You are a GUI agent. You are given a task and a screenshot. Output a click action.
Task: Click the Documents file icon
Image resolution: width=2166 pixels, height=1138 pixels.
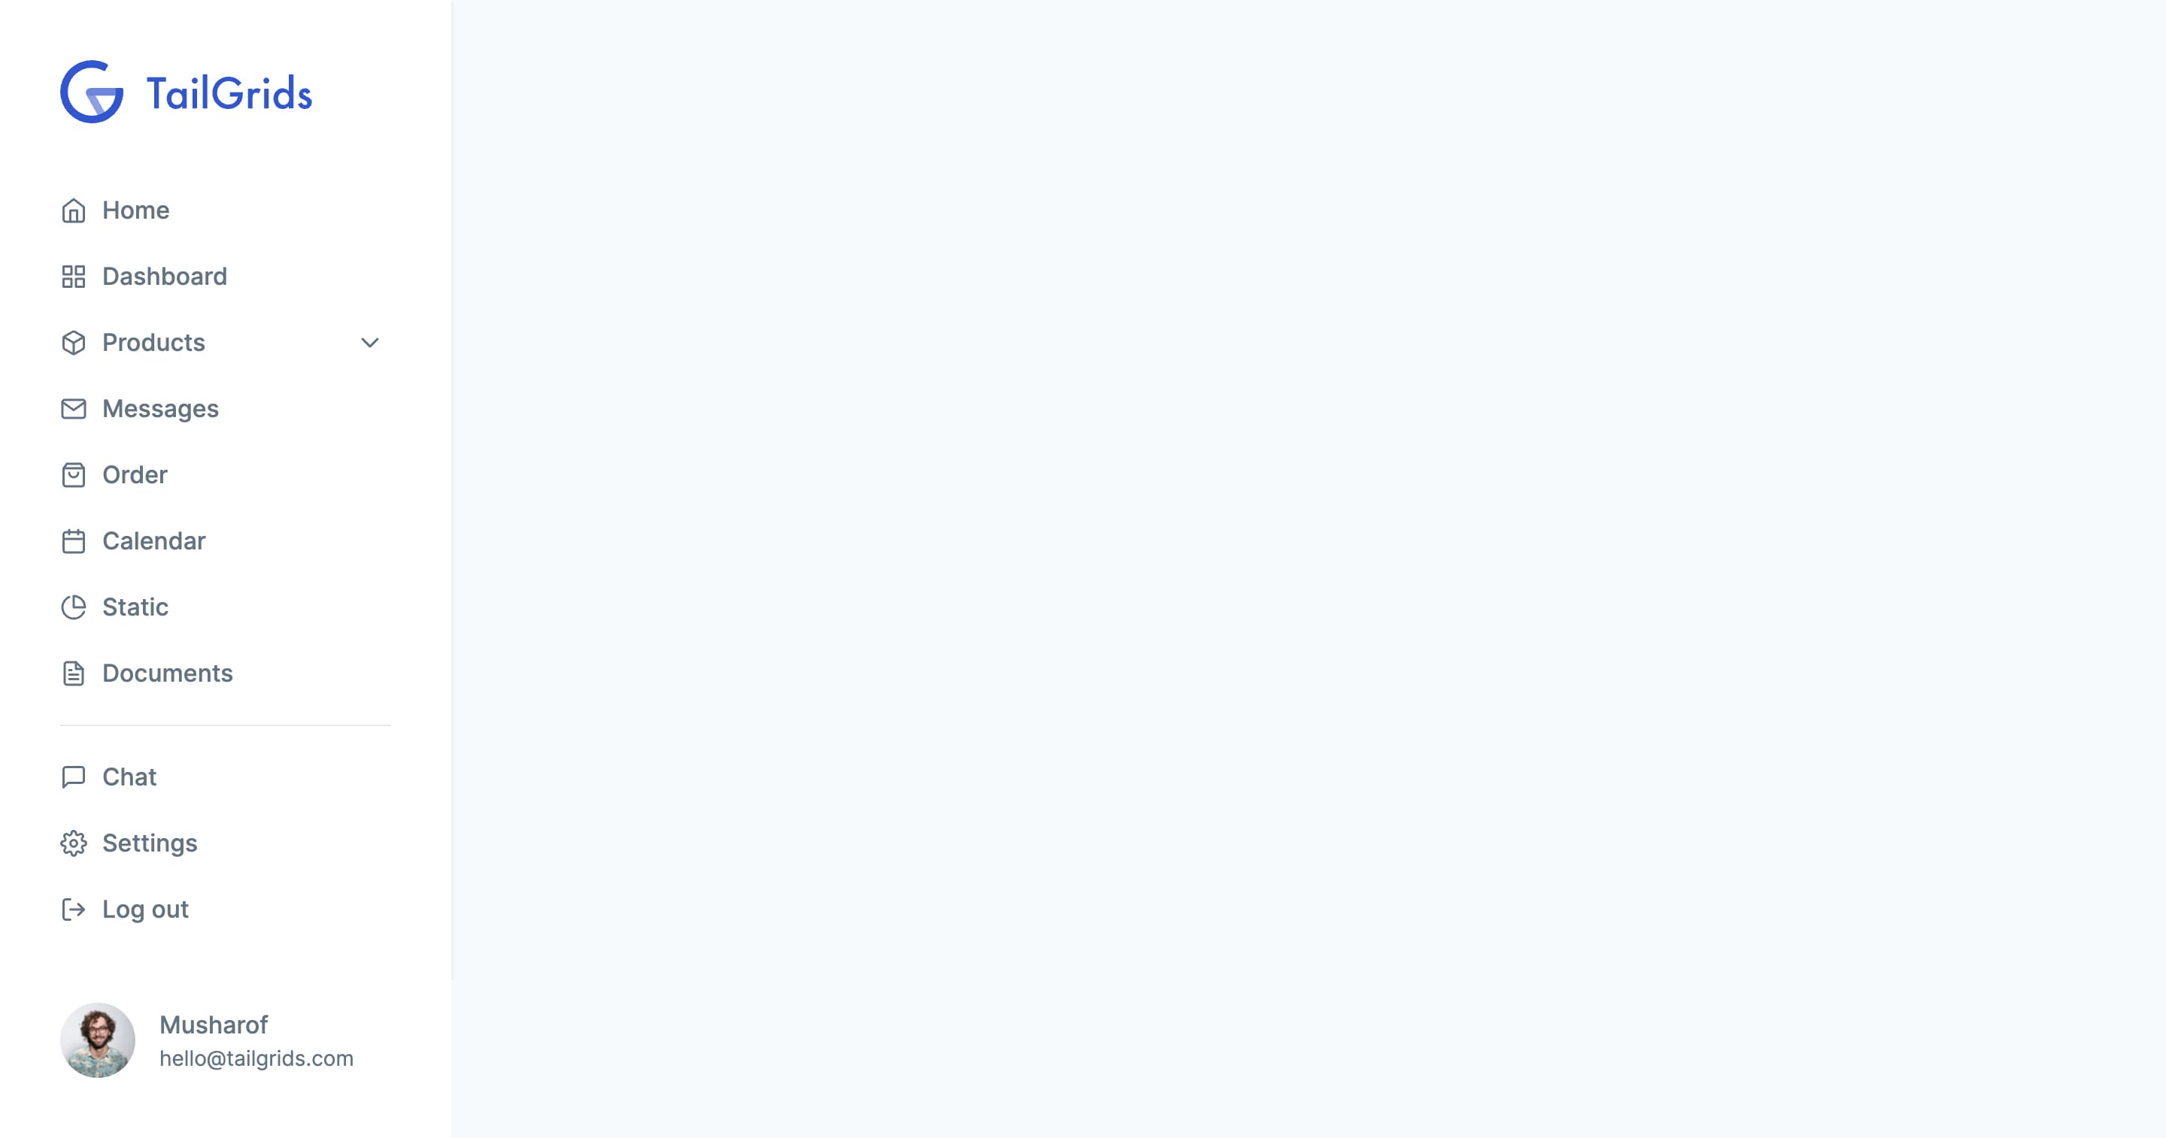point(73,673)
